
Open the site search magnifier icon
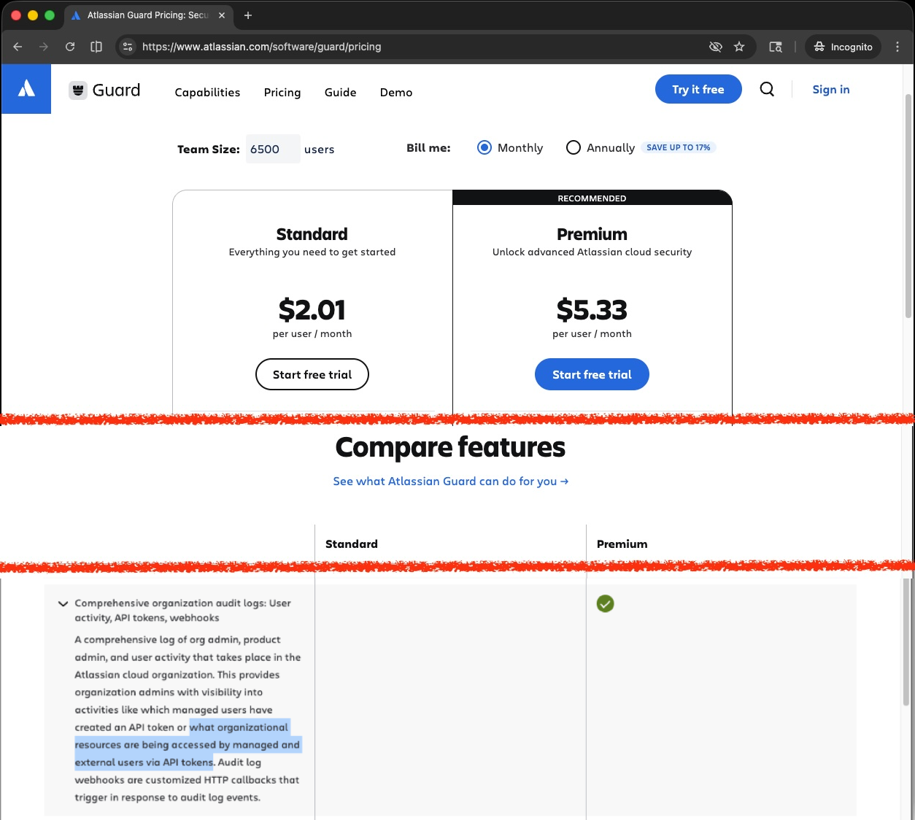[767, 89]
